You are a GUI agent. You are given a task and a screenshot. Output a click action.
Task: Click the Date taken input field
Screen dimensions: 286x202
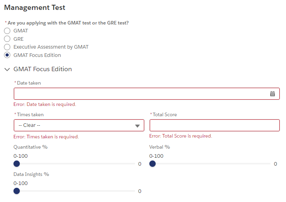point(139,94)
